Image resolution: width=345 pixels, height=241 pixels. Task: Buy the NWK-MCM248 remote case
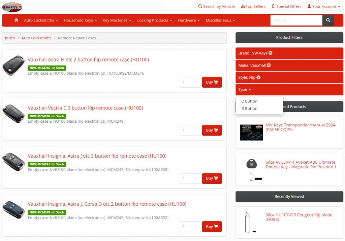[x=212, y=130]
